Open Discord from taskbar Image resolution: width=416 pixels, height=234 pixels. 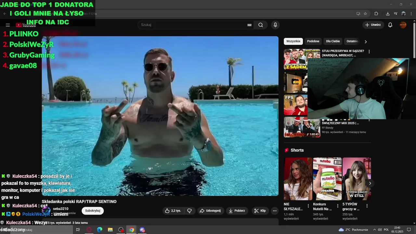142,230
